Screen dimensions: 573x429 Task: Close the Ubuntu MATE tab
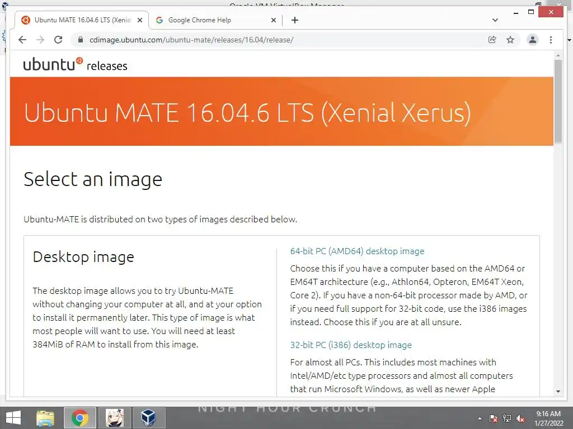click(139, 20)
